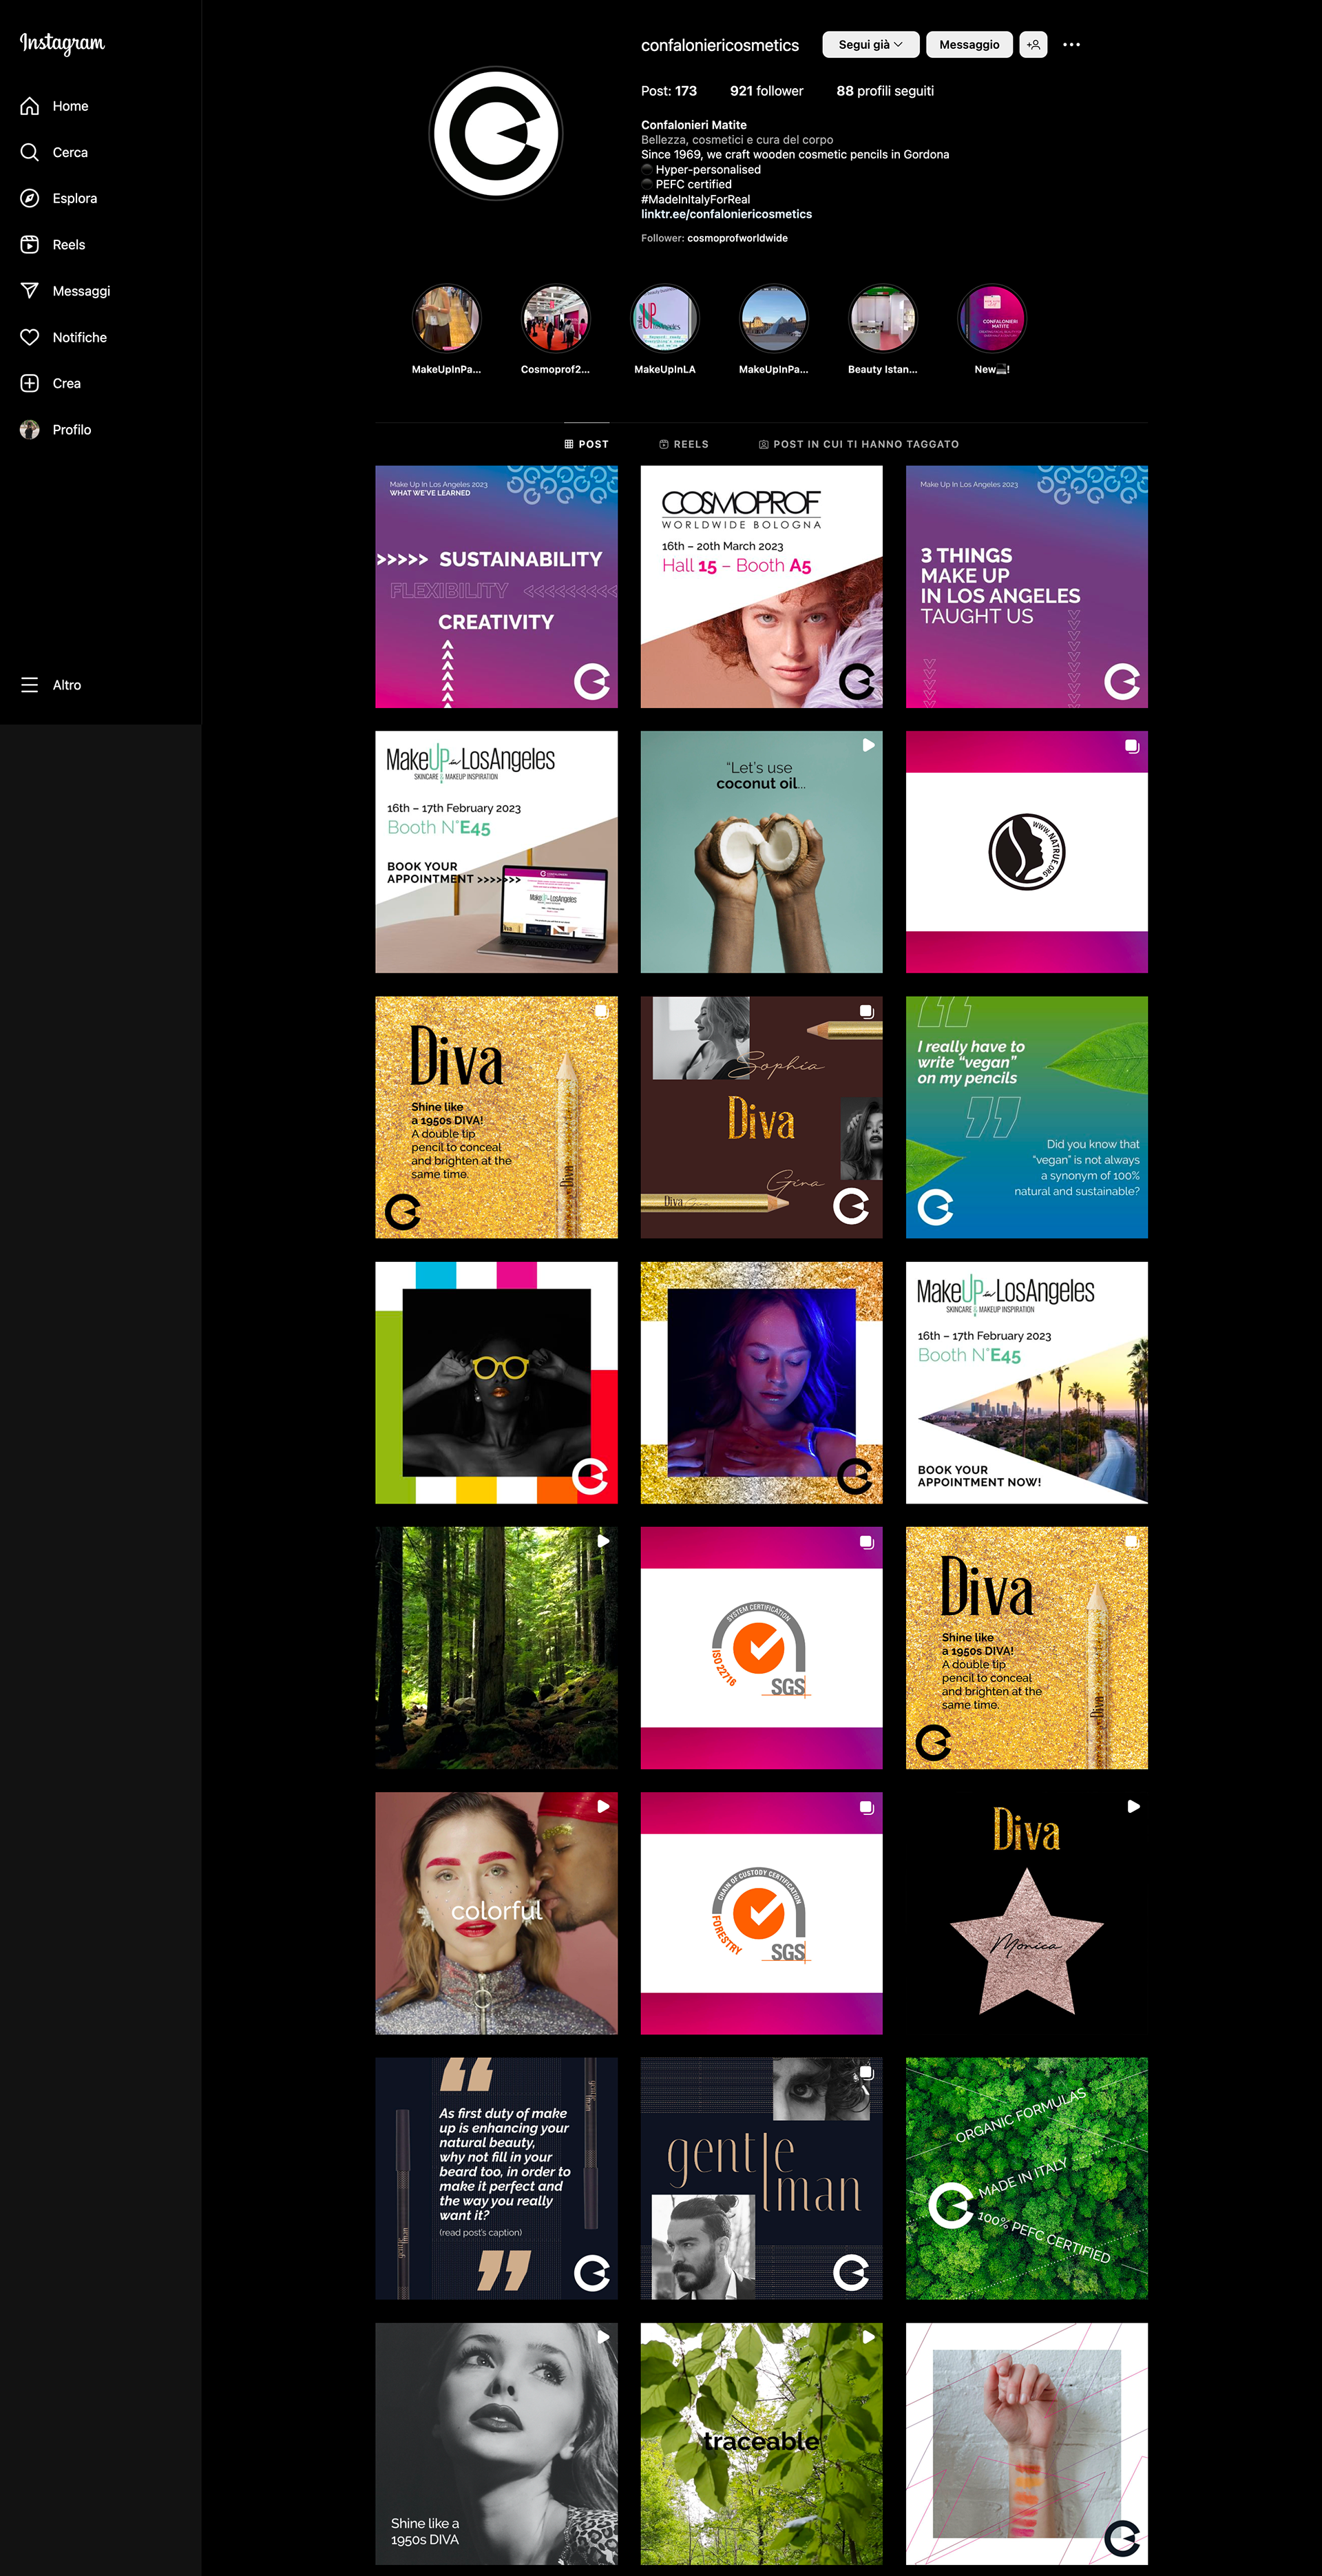Open the Cerca search icon

30,152
